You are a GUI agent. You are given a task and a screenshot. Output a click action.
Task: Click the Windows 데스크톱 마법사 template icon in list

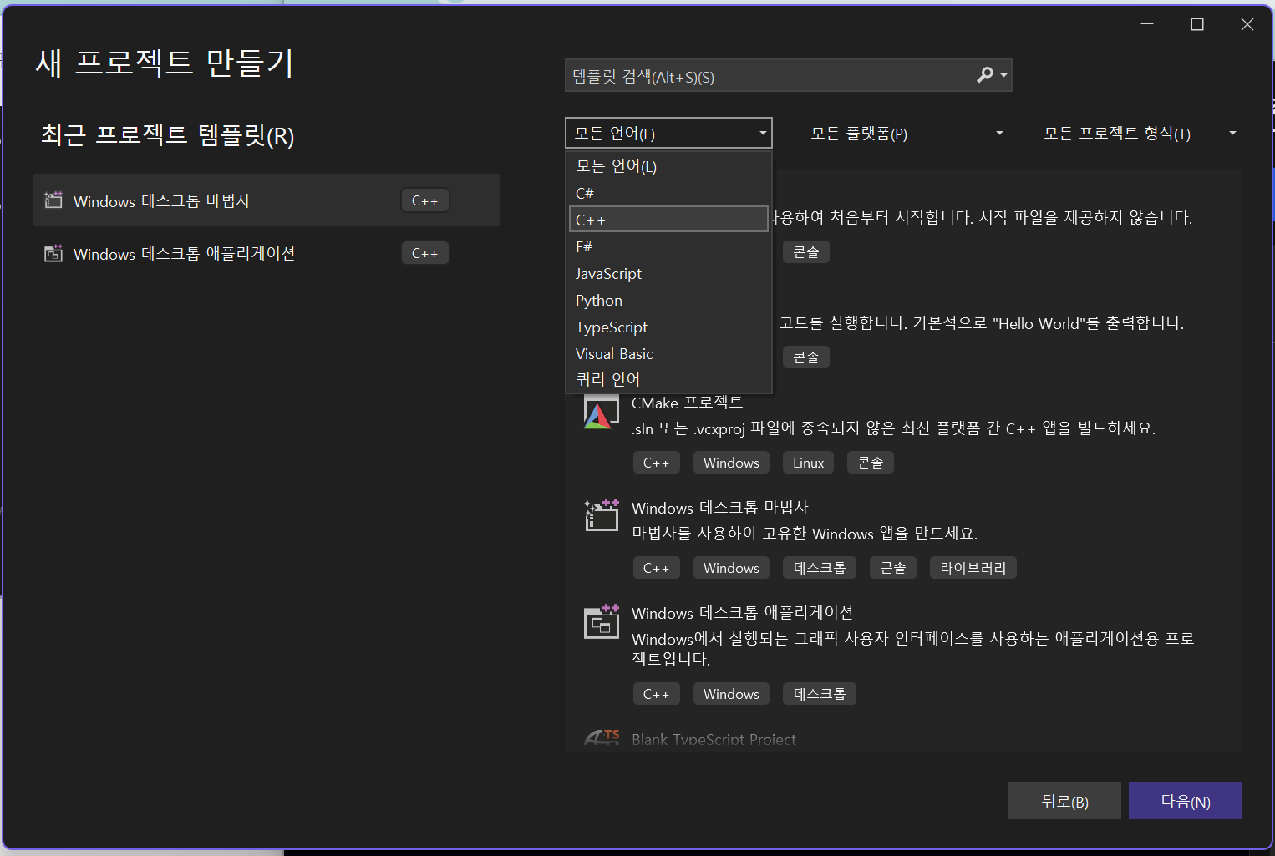(601, 515)
